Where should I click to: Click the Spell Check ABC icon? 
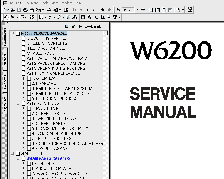pos(68,18)
